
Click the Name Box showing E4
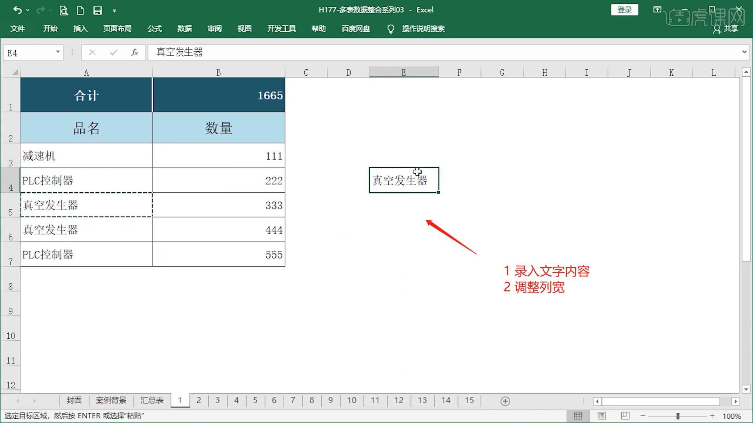(28, 52)
